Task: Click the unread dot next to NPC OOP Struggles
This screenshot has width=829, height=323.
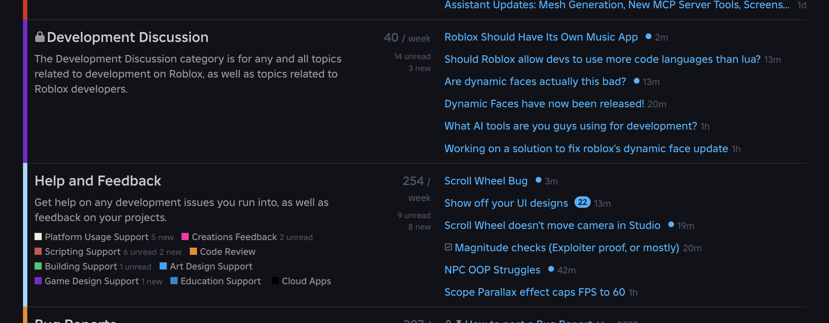Action: pyautogui.click(x=551, y=269)
